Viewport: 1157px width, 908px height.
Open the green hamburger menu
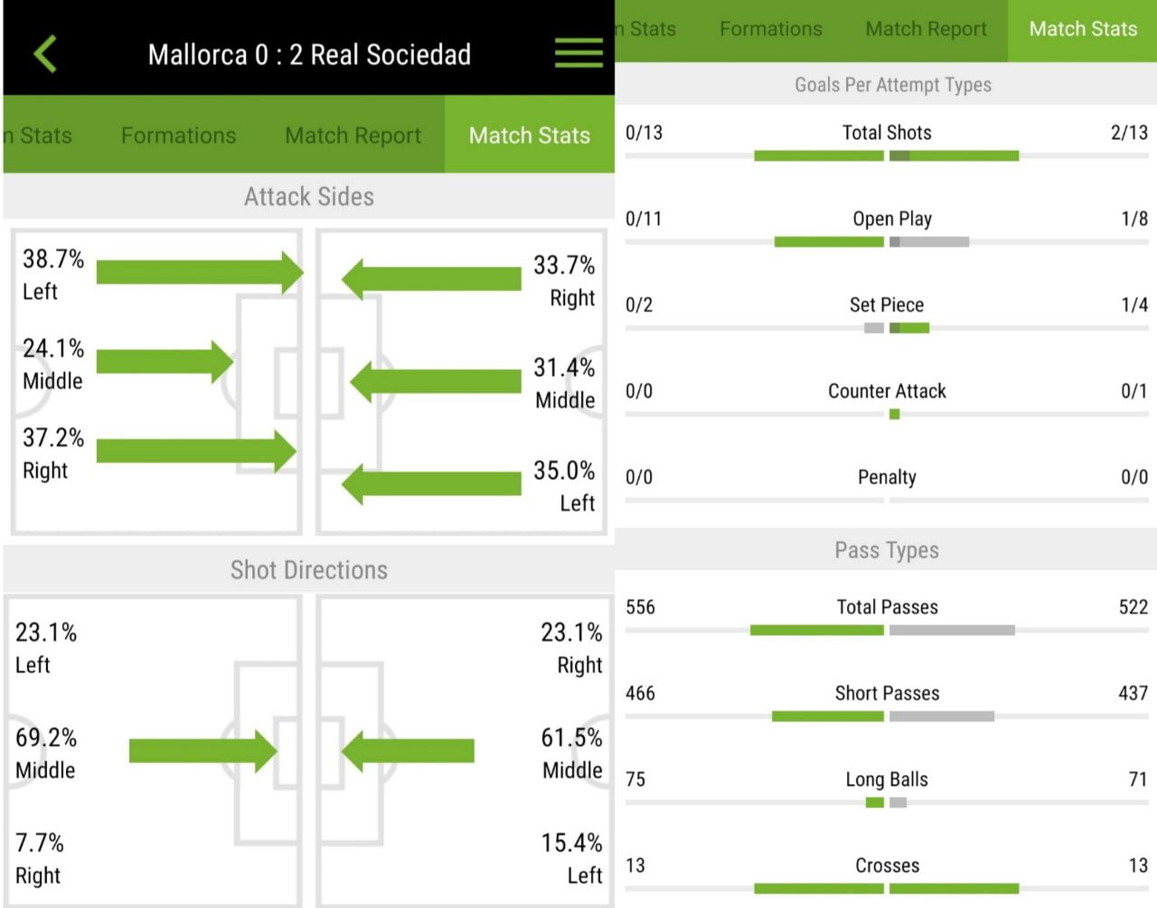(x=578, y=53)
